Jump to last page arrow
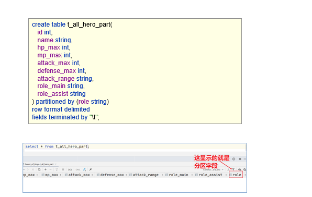Viewport: 312px width, 197px height. click(x=33, y=170)
